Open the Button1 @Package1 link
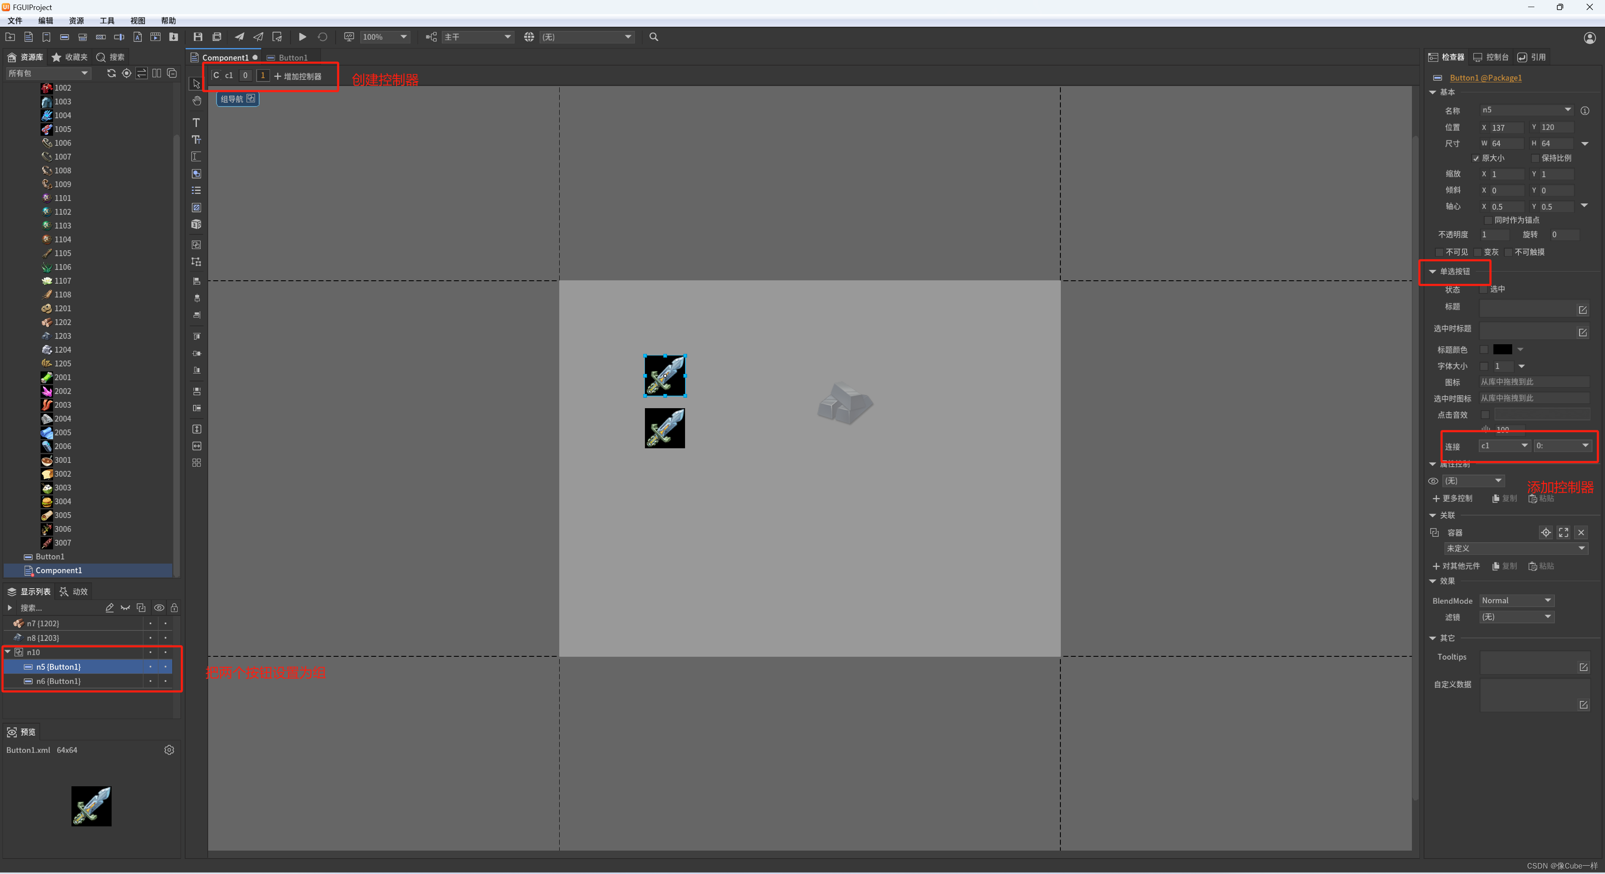 pos(1485,78)
